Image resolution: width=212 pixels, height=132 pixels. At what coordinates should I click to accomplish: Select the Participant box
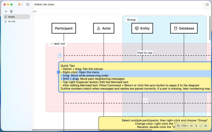[x=64, y=28]
